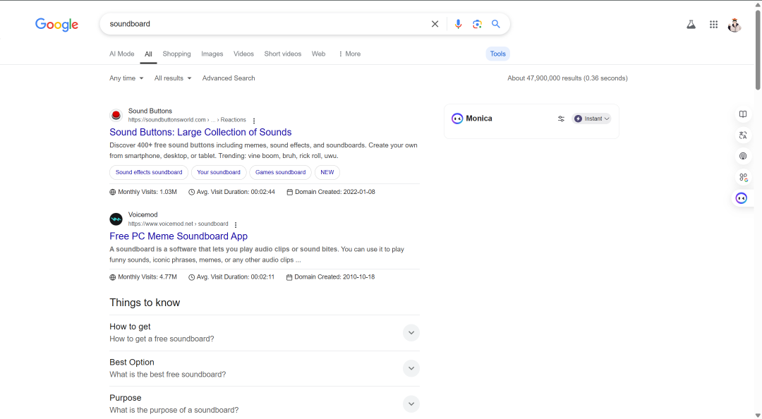Click Domain Created: 2010-10-18 text
Image resolution: width=762 pixels, height=419 pixels.
[x=330, y=277]
